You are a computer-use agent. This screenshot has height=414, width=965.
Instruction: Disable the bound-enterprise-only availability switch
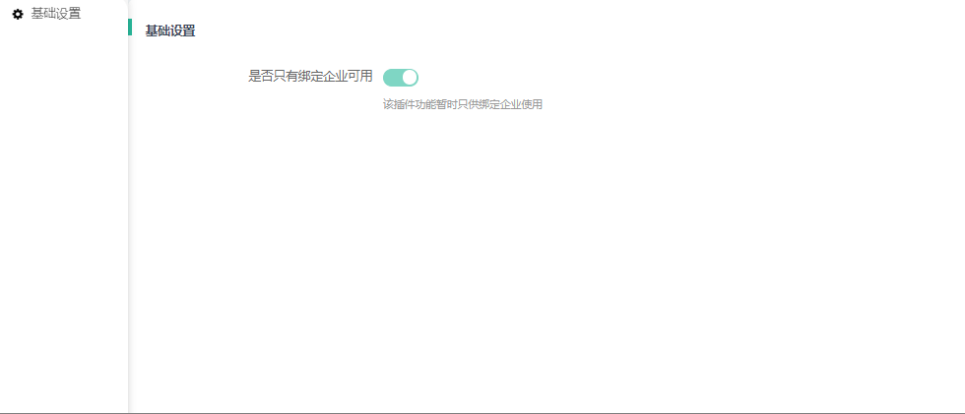pyautogui.click(x=401, y=78)
